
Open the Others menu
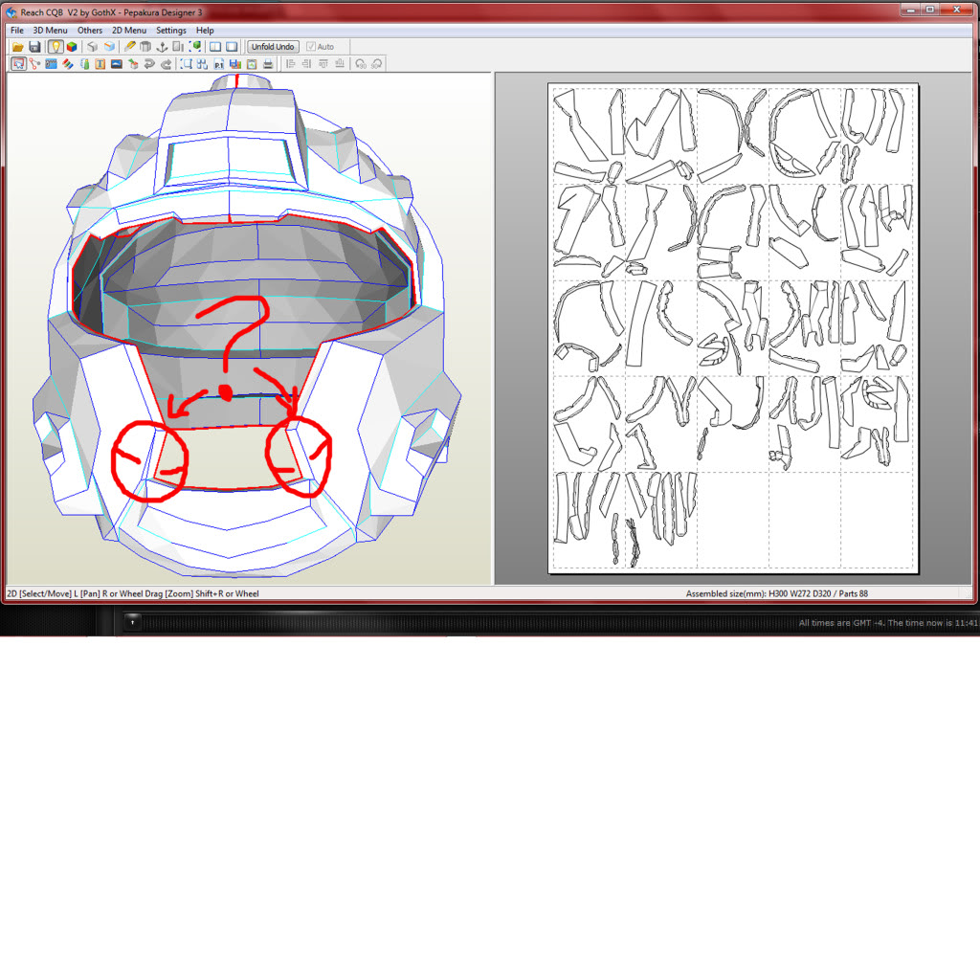click(90, 30)
